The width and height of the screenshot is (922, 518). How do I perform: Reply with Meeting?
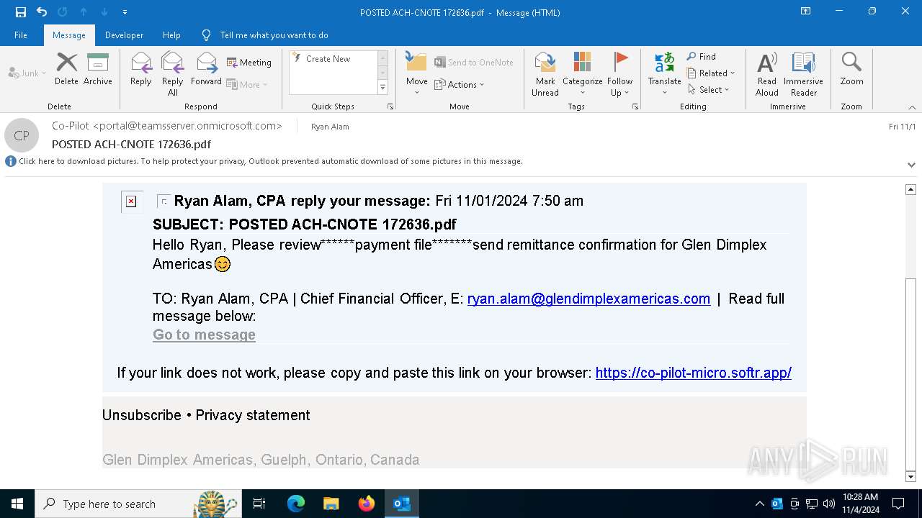[x=249, y=63]
